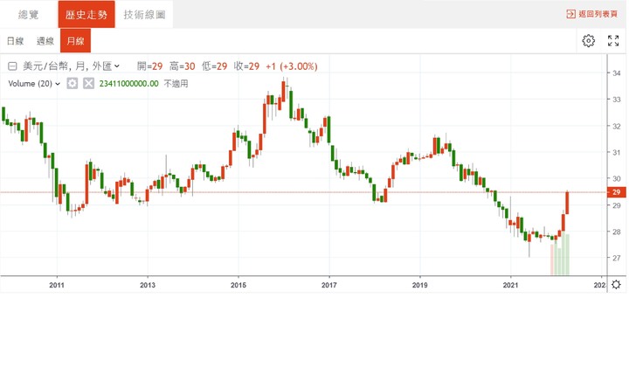Choose 日線 daily interval
This screenshot has width=629, height=367.
click(x=15, y=41)
